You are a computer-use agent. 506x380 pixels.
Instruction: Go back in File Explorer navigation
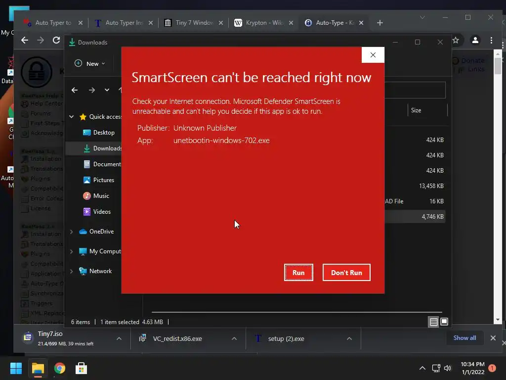(75, 90)
